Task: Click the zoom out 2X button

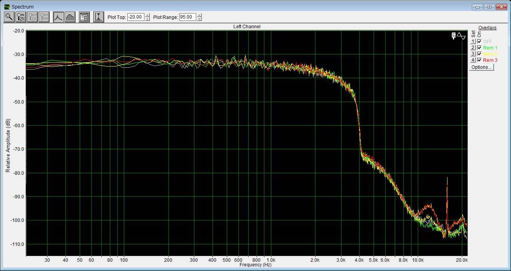Action: (33, 17)
